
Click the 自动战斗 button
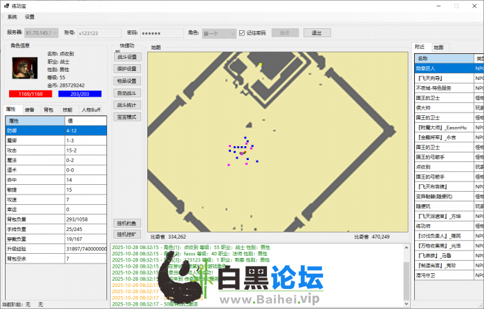pos(127,93)
